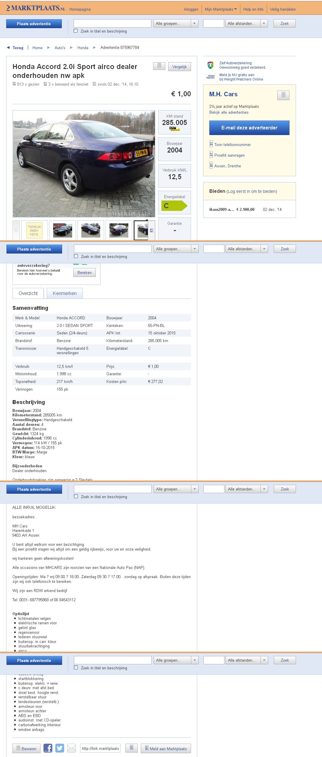This screenshot has width=322, height=757.
Task: Select the 'Tijdelijk geen foto' thumbnail
Action: (34, 230)
